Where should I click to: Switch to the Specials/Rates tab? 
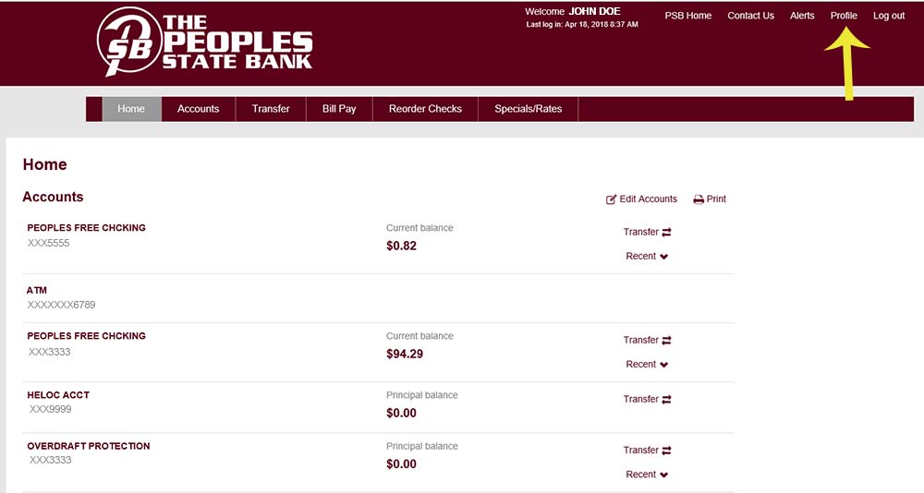pyautogui.click(x=528, y=109)
